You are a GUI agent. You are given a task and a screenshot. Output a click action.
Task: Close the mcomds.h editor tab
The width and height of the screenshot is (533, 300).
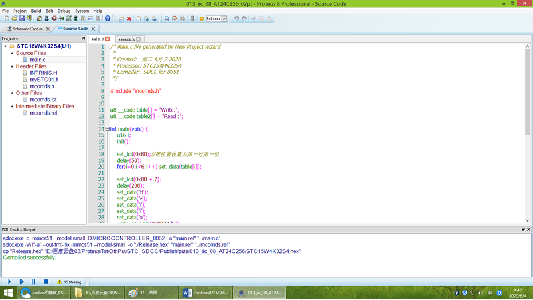pos(139,39)
